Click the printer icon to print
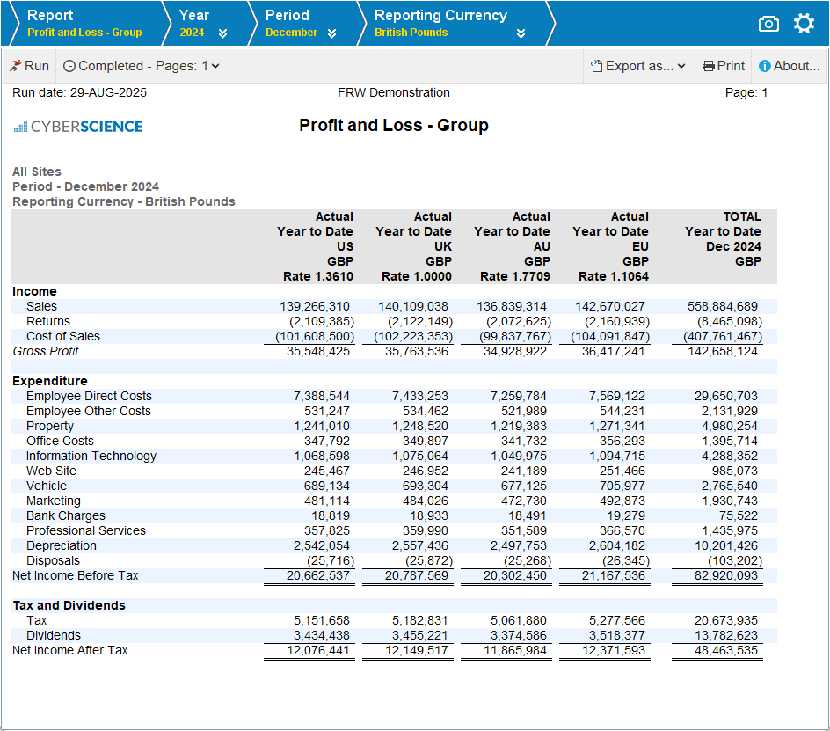The image size is (830, 731). click(x=708, y=66)
